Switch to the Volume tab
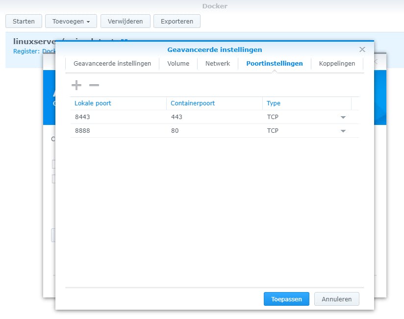This screenshot has height=319, width=404. (x=178, y=64)
